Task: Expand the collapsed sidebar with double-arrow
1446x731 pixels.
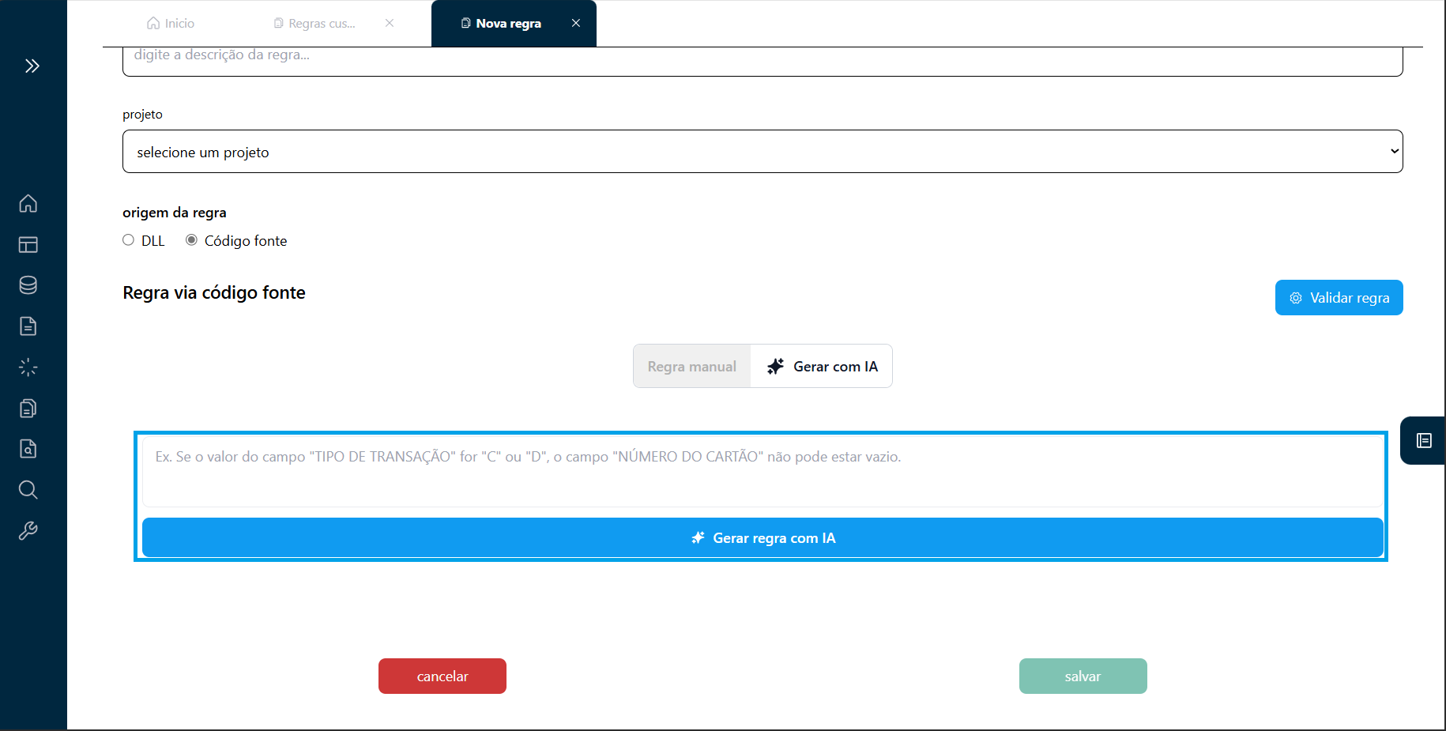Action: [32, 66]
